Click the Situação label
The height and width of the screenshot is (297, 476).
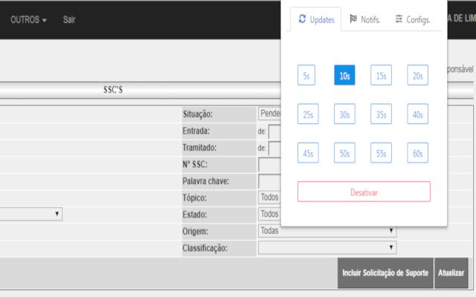(198, 114)
